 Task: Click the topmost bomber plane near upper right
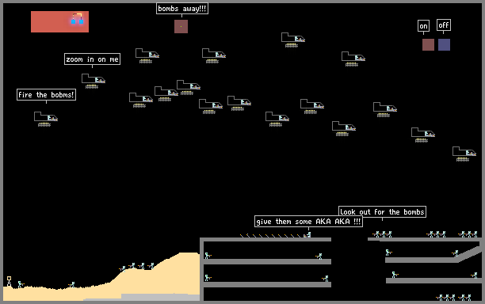coord(293,40)
